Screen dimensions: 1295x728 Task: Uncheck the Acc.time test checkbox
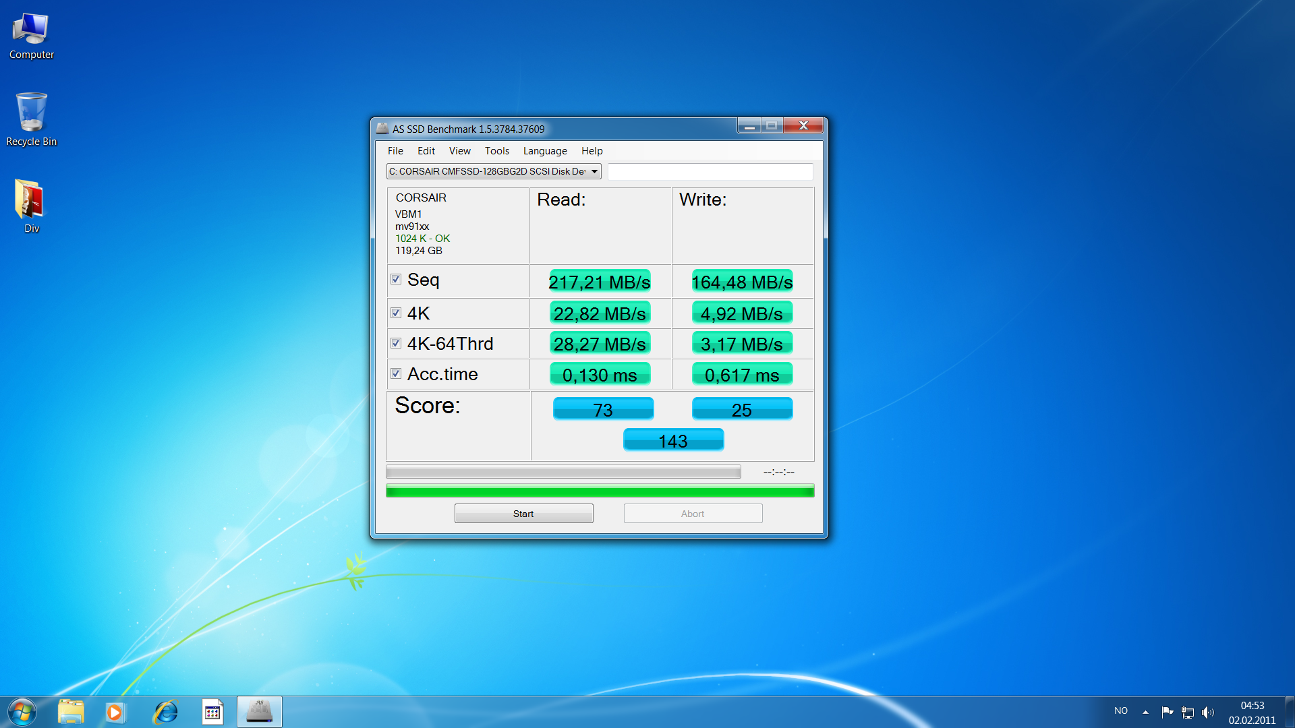396,373
